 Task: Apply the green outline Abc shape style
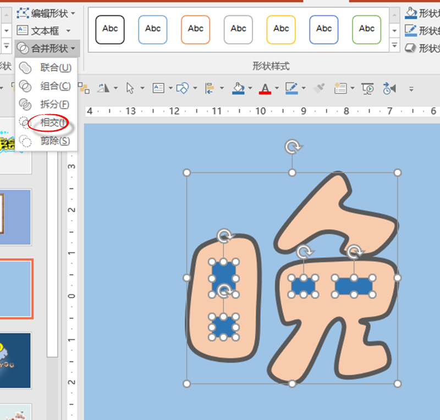(366, 29)
